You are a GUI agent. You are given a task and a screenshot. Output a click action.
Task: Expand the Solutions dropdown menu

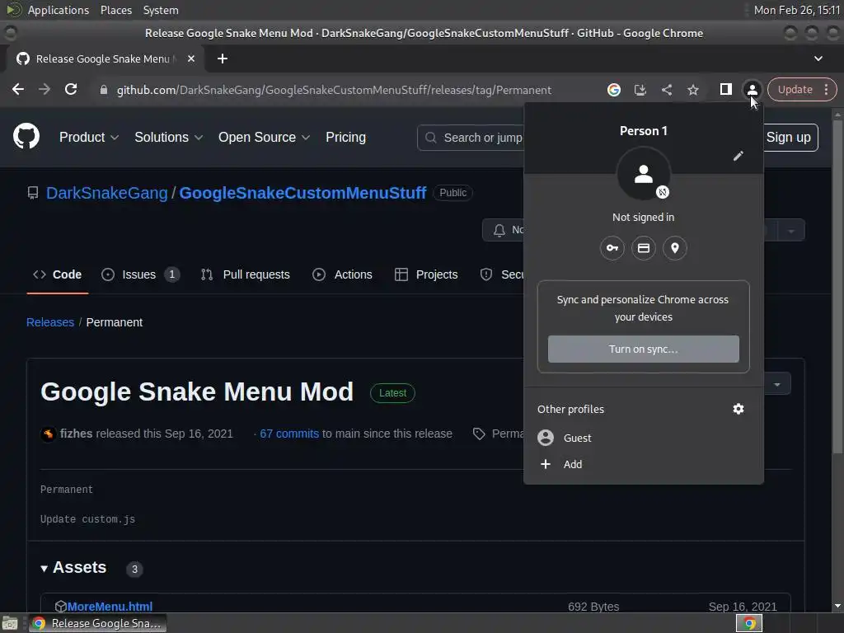pos(168,138)
